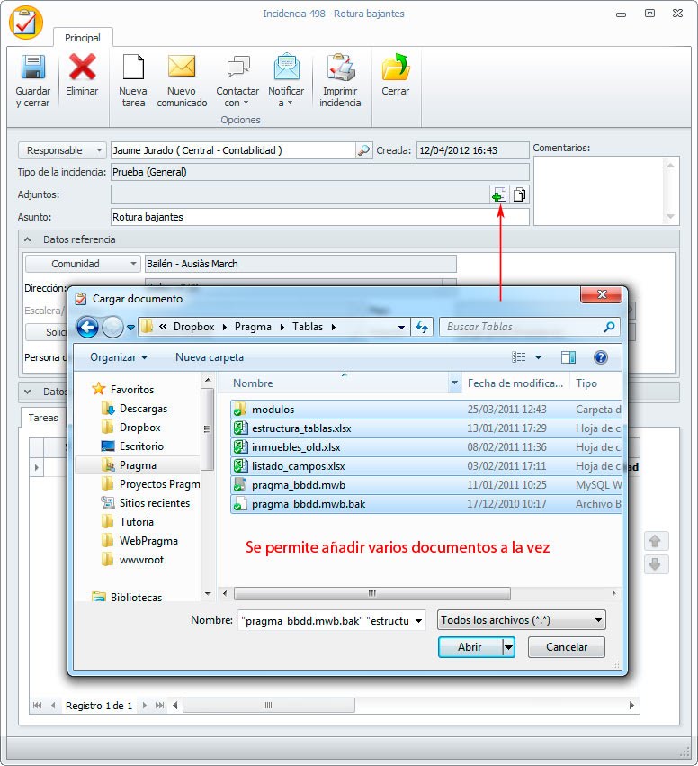Select the file inmuebles_old.xlsx
The height and width of the screenshot is (766, 698).
pos(426,447)
